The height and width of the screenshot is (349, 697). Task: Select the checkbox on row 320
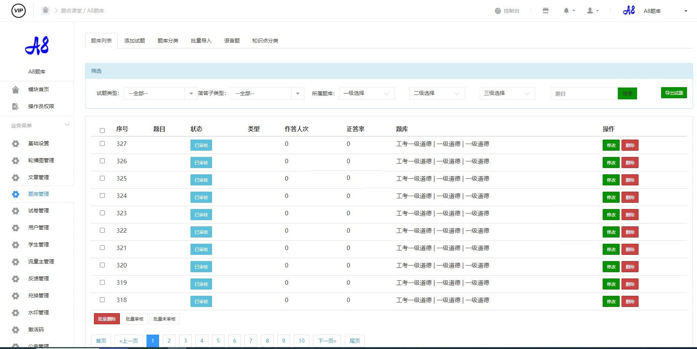point(102,265)
